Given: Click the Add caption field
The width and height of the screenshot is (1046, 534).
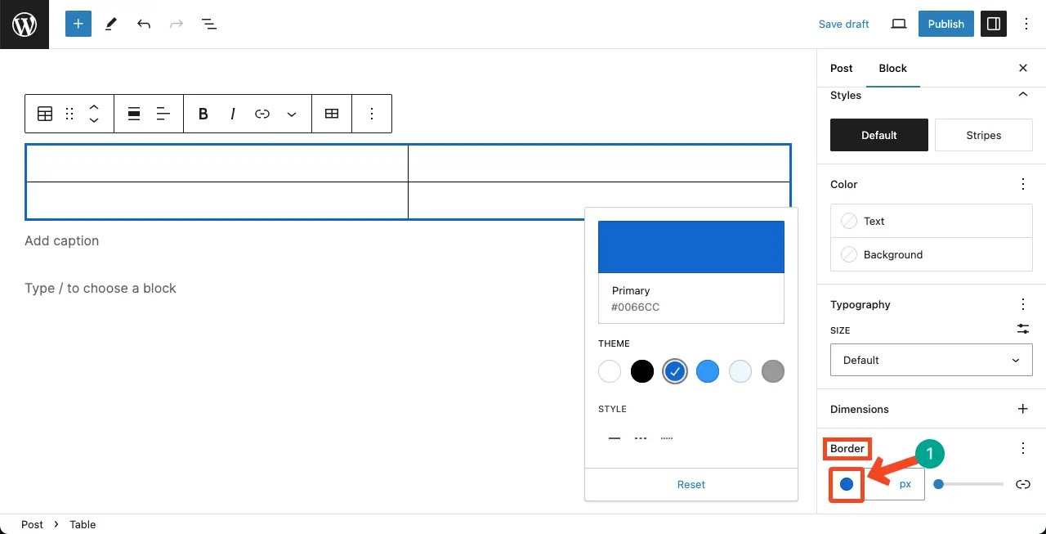Looking at the screenshot, I should click(61, 240).
